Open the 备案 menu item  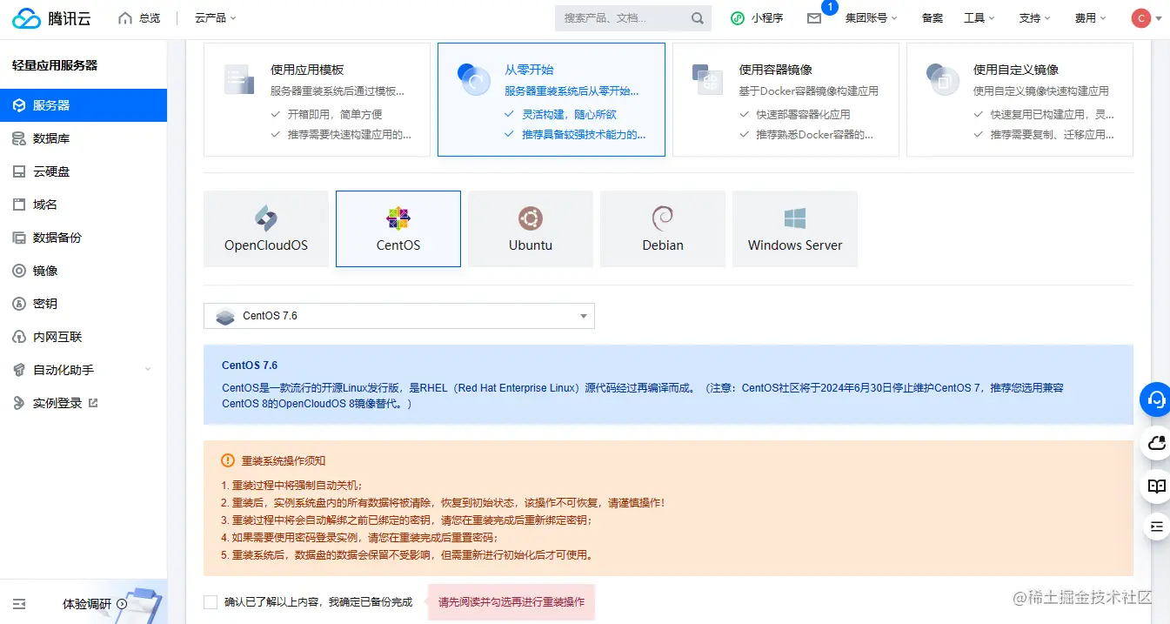click(933, 17)
